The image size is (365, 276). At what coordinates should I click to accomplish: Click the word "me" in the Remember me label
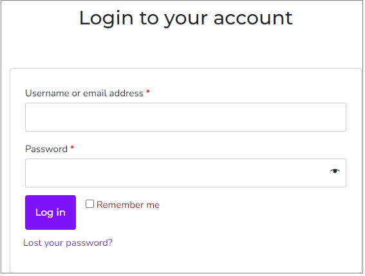pyautogui.click(x=153, y=206)
